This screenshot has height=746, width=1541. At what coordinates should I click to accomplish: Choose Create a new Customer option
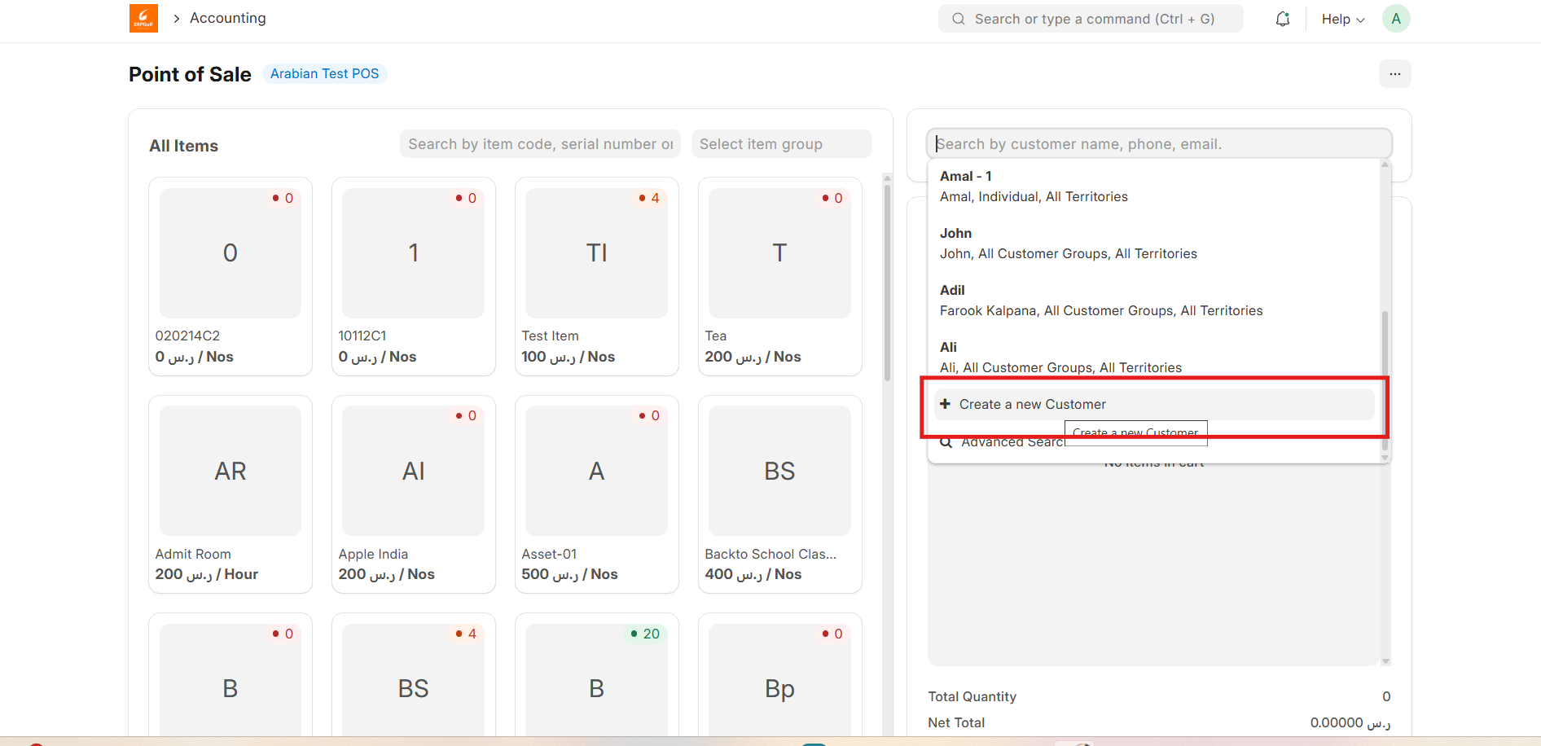[x=1154, y=404]
